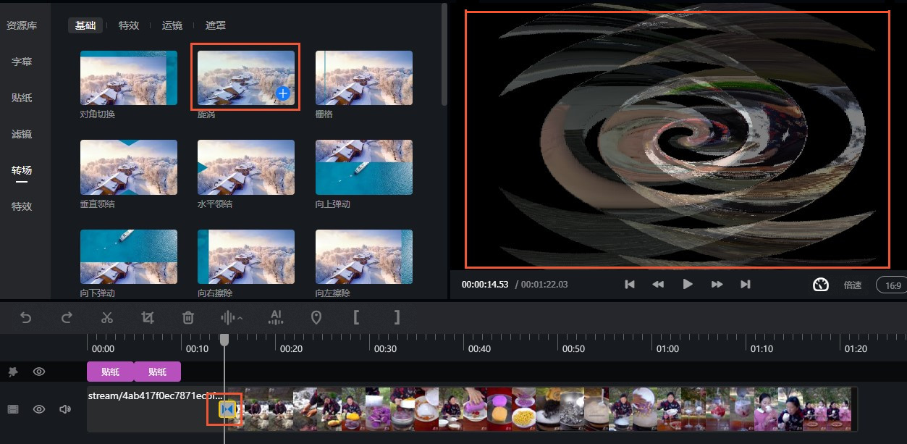Set in-point with left bracket icon
The image size is (907, 444).
pyautogui.click(x=356, y=317)
